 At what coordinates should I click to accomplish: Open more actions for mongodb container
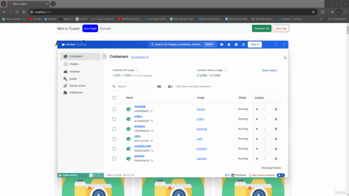264,109
